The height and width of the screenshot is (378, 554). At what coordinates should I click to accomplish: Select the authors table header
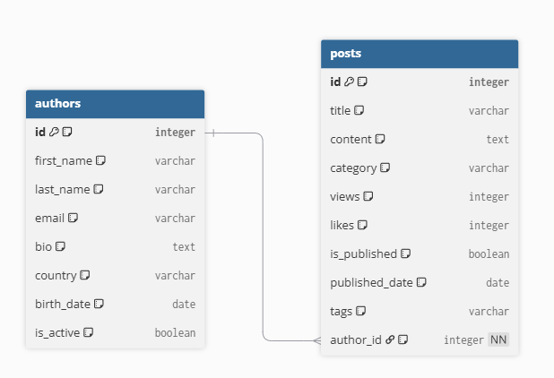tap(115, 103)
